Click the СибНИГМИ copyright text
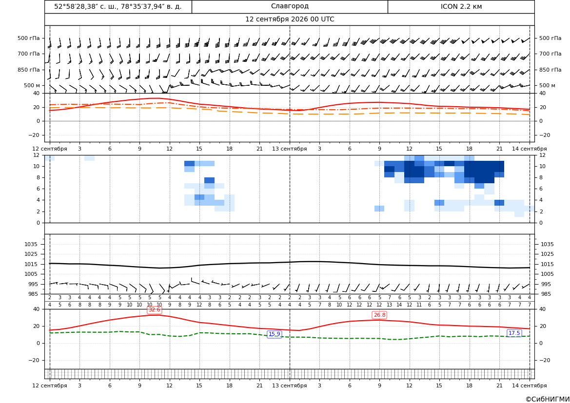570x403 pixels. point(548,399)
